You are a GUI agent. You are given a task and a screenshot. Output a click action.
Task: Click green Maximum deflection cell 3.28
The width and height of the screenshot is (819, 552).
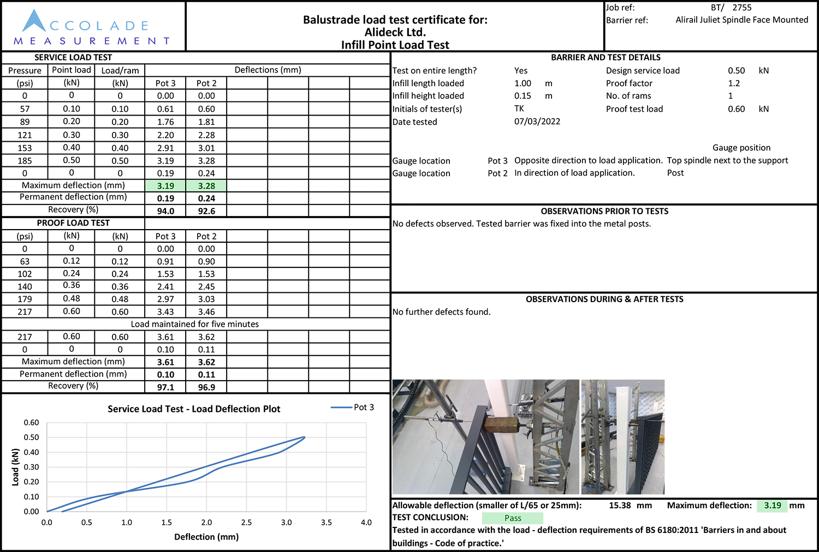pyautogui.click(x=206, y=186)
